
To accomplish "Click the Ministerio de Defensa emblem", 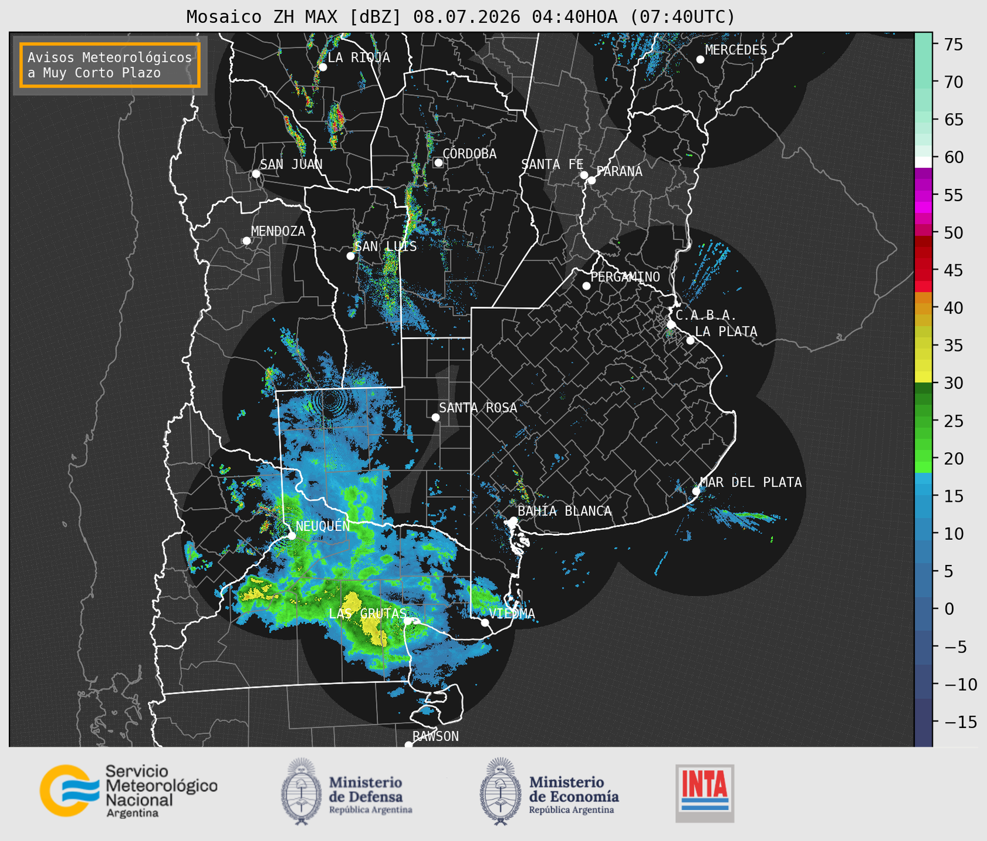I will [x=301, y=791].
